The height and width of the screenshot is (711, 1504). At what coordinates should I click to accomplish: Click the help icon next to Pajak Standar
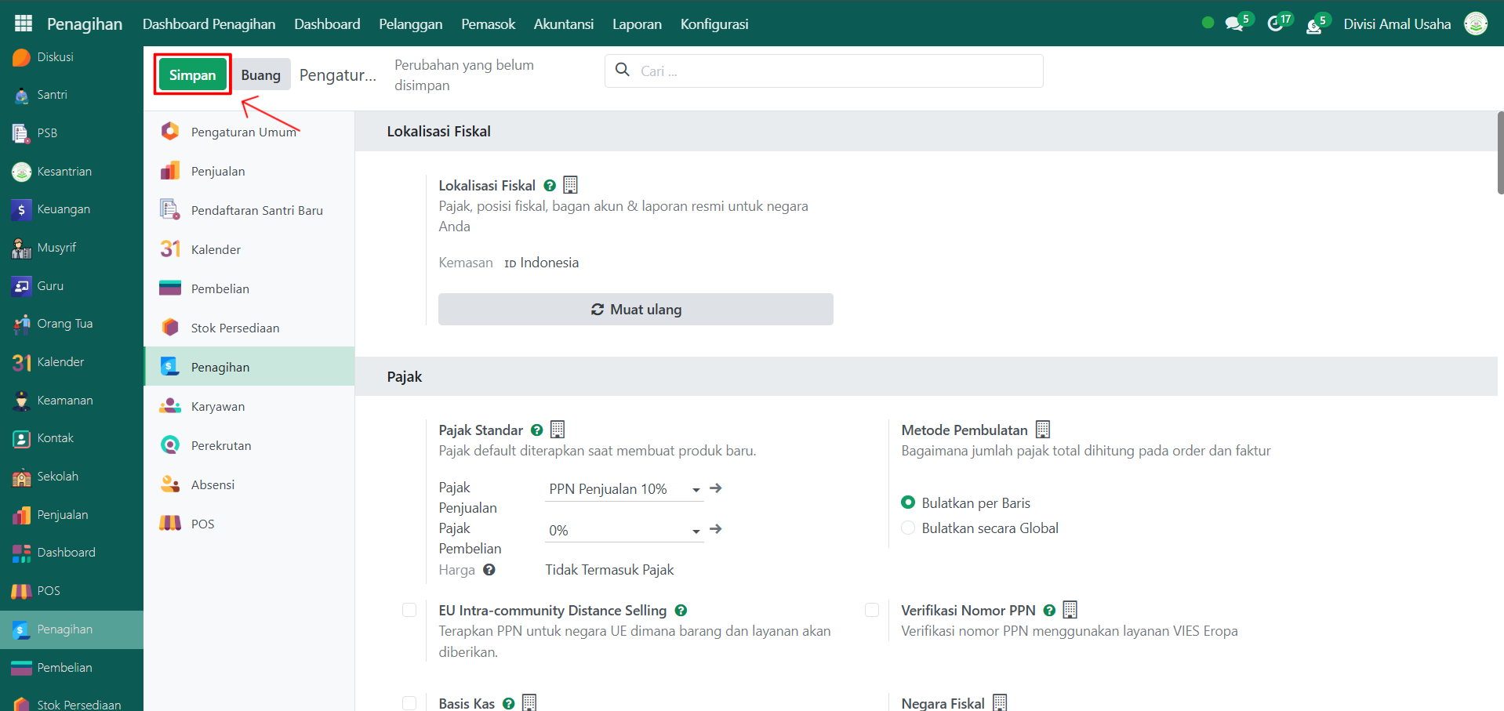pos(536,430)
